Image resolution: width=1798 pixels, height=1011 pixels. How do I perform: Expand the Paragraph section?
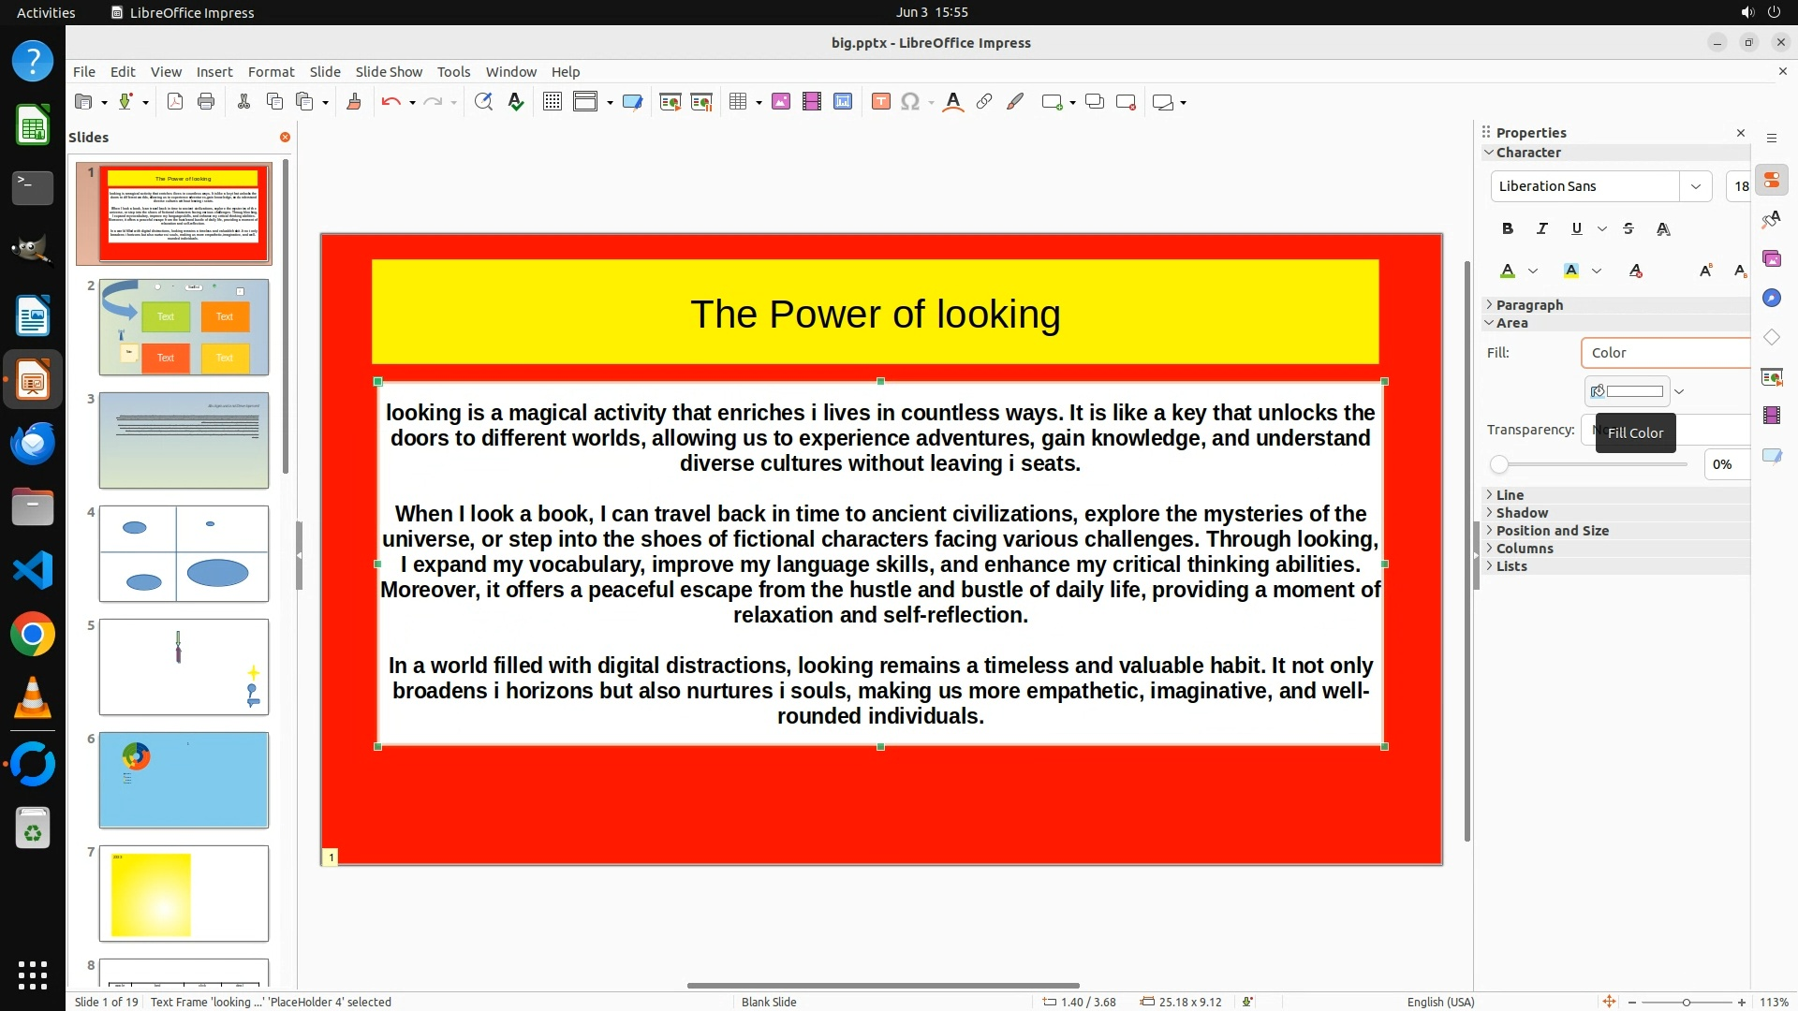[x=1528, y=305]
